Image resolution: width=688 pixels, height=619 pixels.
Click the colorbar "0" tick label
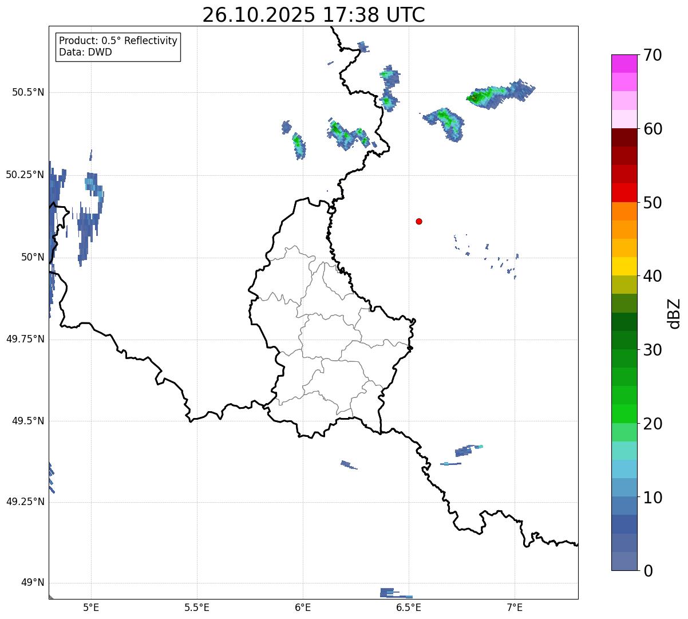pyautogui.click(x=647, y=571)
